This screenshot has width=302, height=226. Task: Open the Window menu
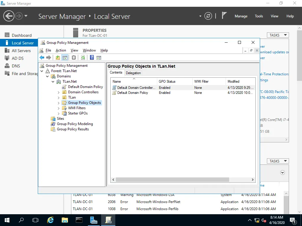point(89,50)
